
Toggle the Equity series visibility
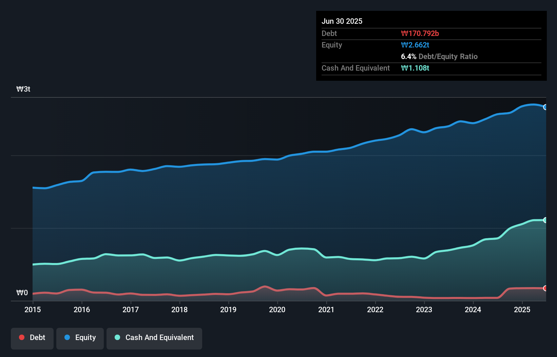pyautogui.click(x=80, y=338)
